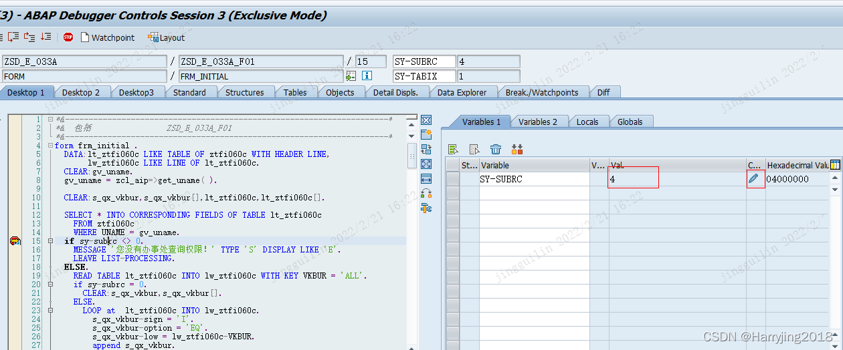Click second variable list icon above the table
Screen dimensions: 843x350
tap(474, 149)
